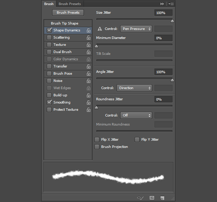
Task: Click the Brush Presets button
Action: coord(68,13)
